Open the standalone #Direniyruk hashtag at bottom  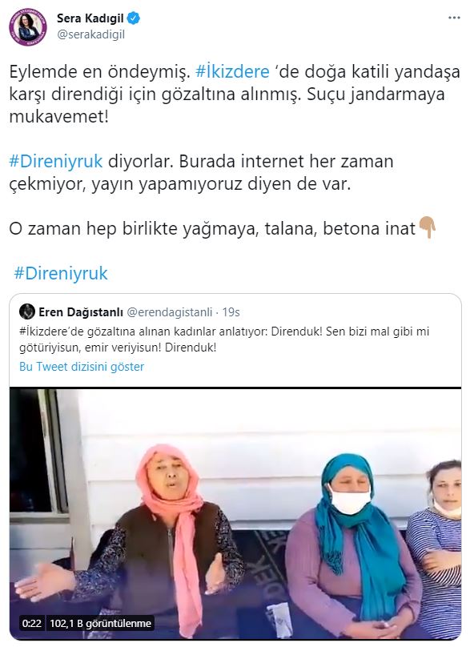point(61,273)
